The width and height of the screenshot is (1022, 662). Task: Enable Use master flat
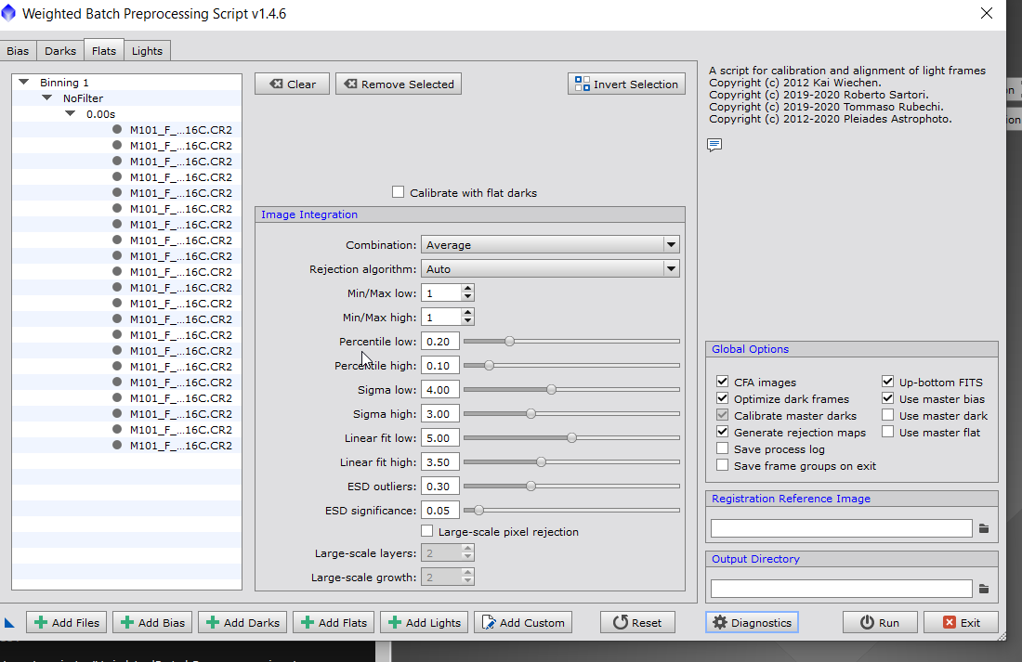coord(887,432)
